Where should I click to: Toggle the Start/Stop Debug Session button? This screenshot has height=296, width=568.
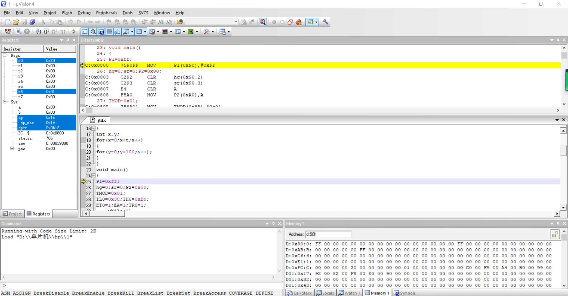coord(263,22)
